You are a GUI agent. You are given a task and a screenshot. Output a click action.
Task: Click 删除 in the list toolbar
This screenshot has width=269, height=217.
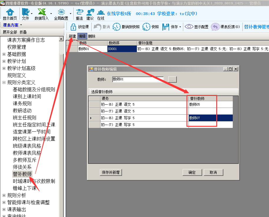pos(92,36)
